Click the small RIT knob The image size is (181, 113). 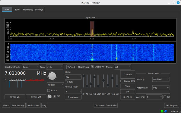[x=50, y=96]
